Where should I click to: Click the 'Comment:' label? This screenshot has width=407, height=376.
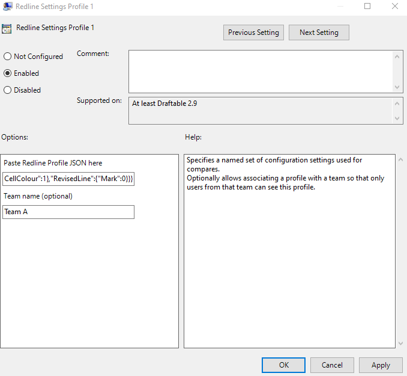coord(93,54)
